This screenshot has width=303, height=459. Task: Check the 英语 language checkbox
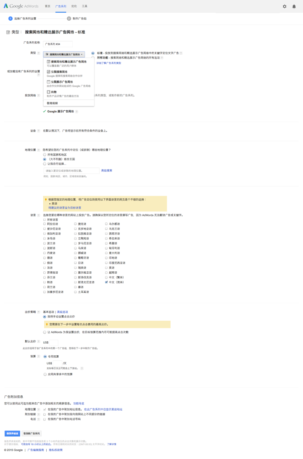click(107, 268)
